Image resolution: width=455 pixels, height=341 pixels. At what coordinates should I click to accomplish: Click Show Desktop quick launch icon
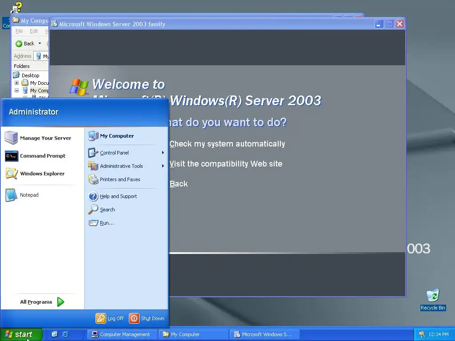pyautogui.click(x=55, y=334)
